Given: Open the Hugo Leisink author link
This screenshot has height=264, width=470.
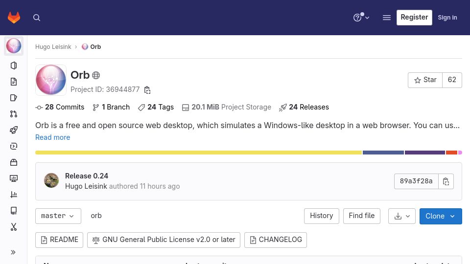Looking at the screenshot, I should (86, 186).
